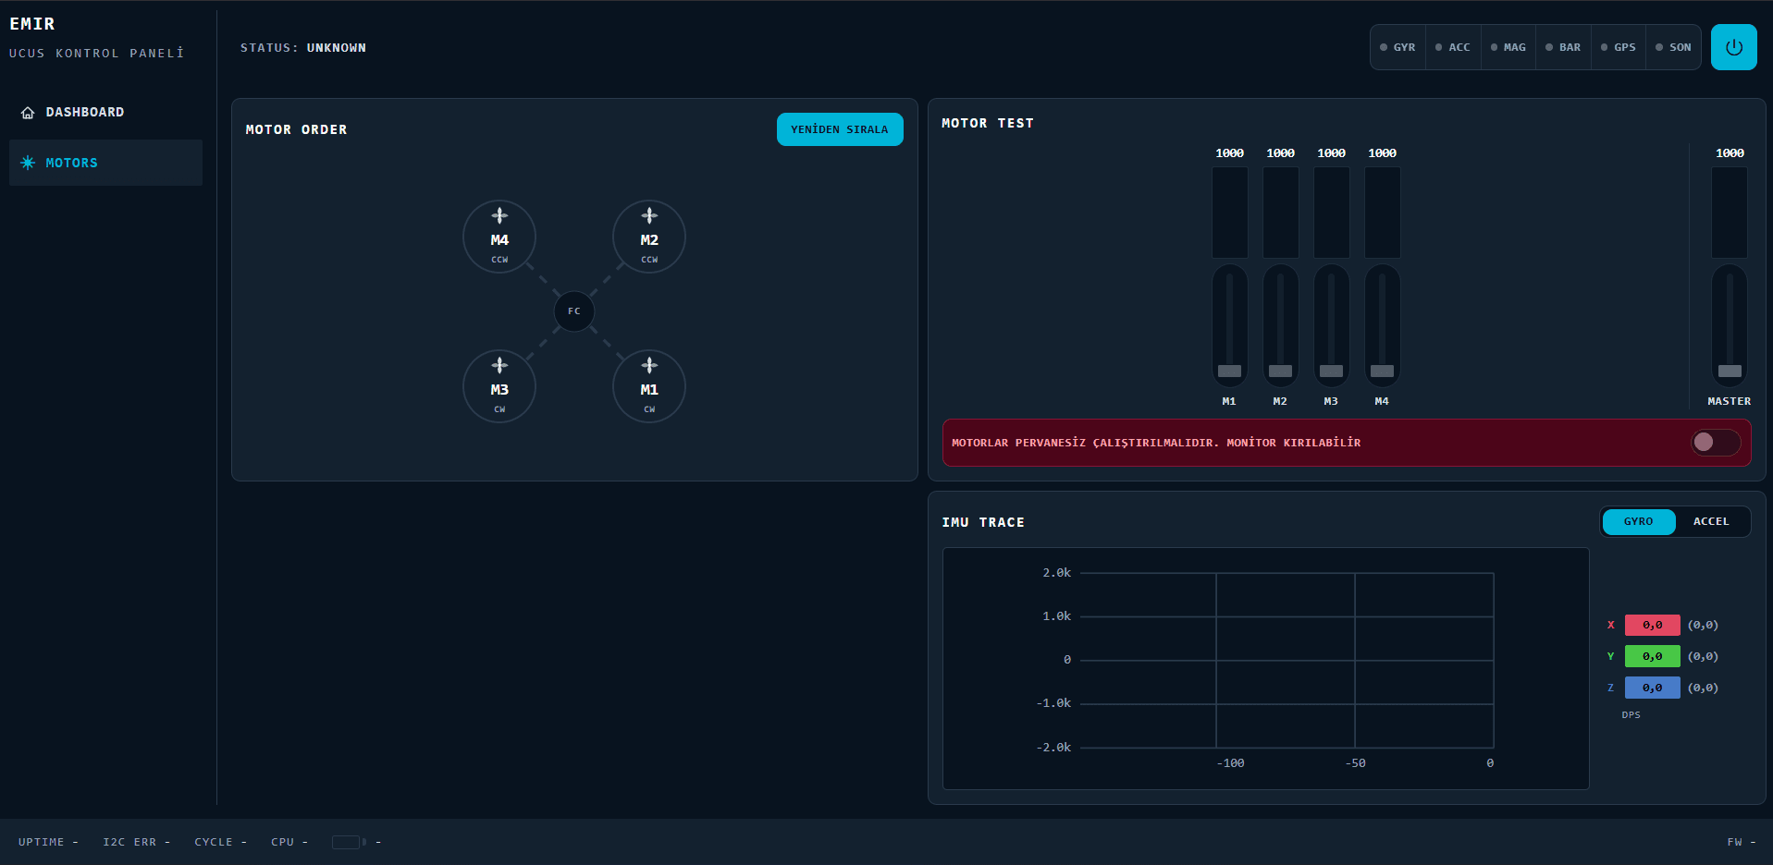This screenshot has width=1773, height=865.
Task: Click the MASTER output level bar
Action: click(x=1730, y=213)
